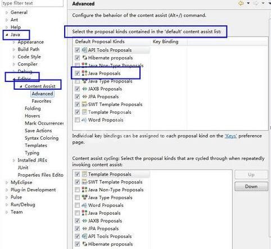Click Java Proposals icon in cycling list
The width and height of the screenshot is (271, 249).
click(x=84, y=213)
